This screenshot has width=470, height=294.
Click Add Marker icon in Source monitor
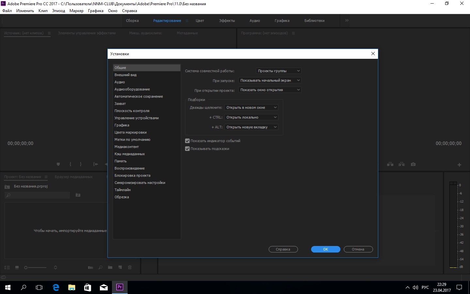(x=58, y=164)
